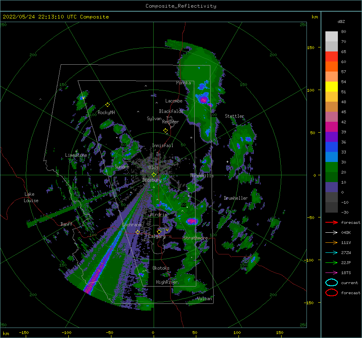The image size is (362, 338).
Task: Click the 150 tick on the right axis
Action: coord(311,47)
